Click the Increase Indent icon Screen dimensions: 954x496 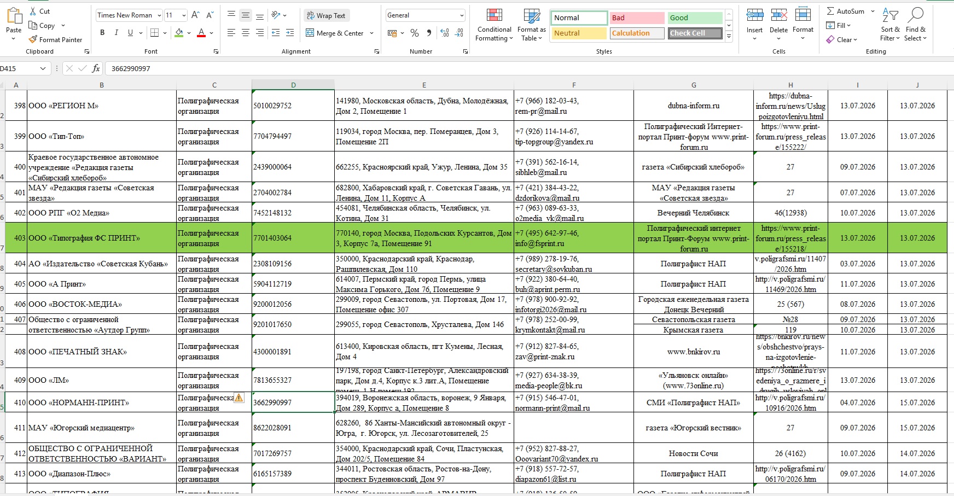click(x=290, y=33)
